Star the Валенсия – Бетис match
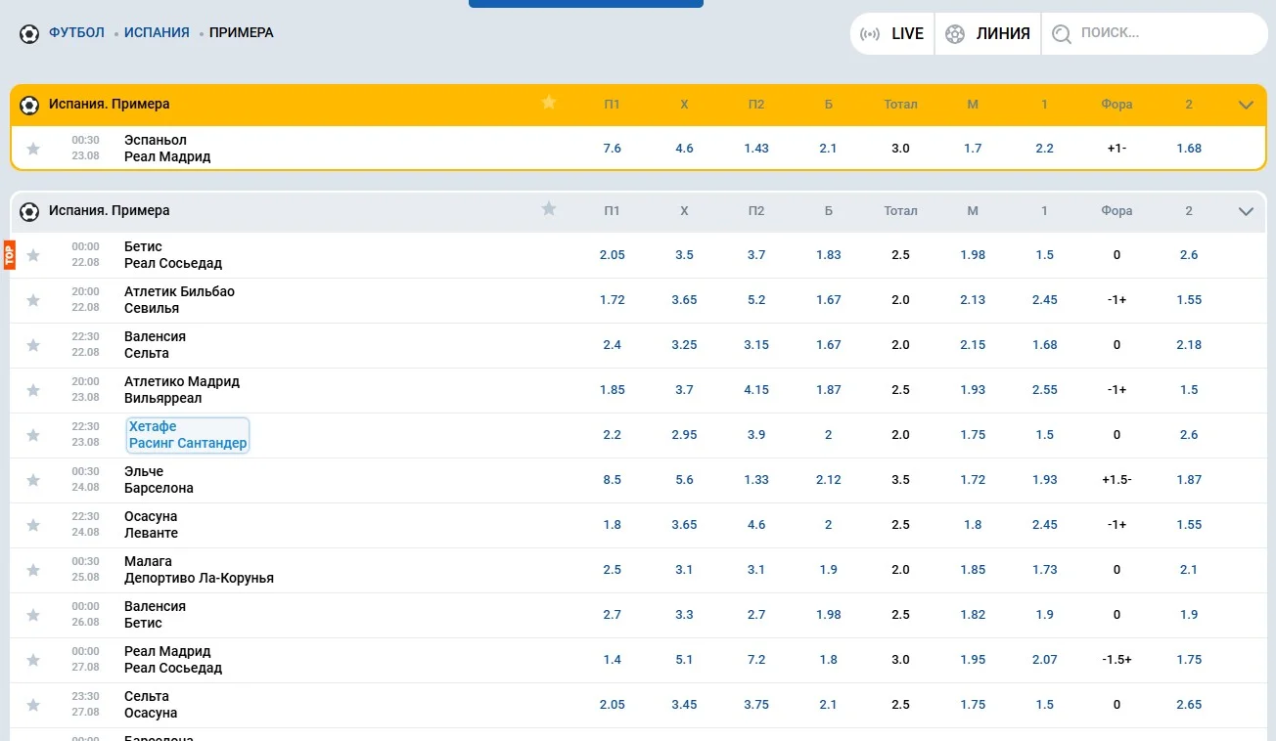Viewport: 1276px width, 741px height. (x=33, y=615)
